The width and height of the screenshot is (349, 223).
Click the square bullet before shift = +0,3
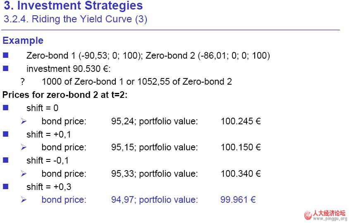(5, 187)
